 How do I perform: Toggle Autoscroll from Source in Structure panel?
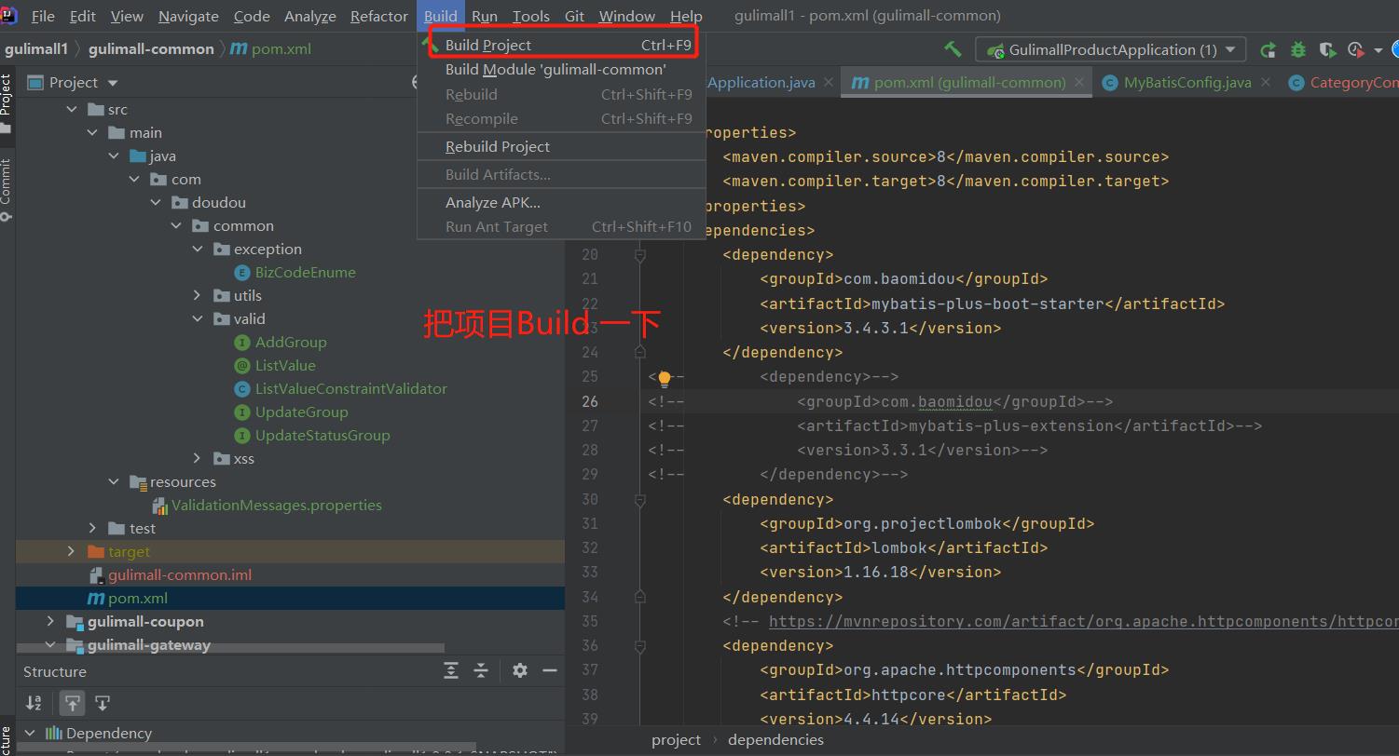103,703
